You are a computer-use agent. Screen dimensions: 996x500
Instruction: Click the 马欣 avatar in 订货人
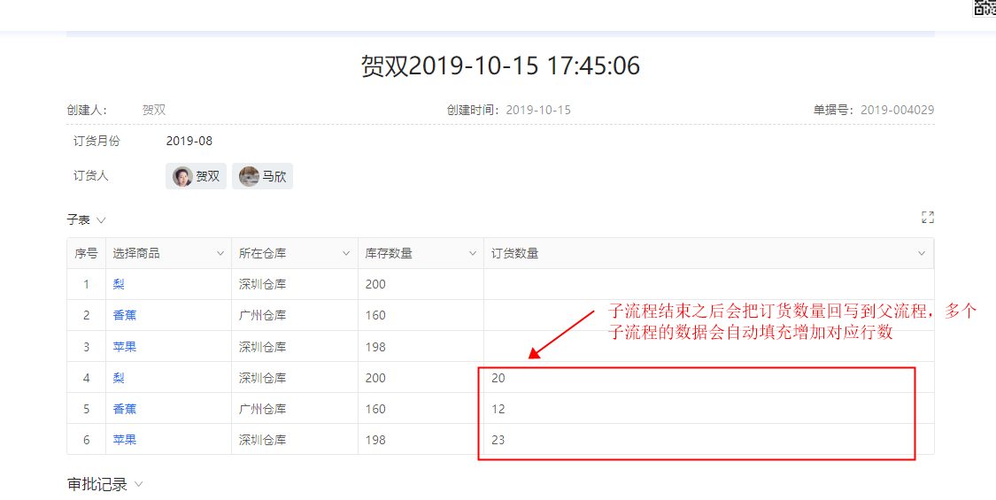click(x=249, y=177)
